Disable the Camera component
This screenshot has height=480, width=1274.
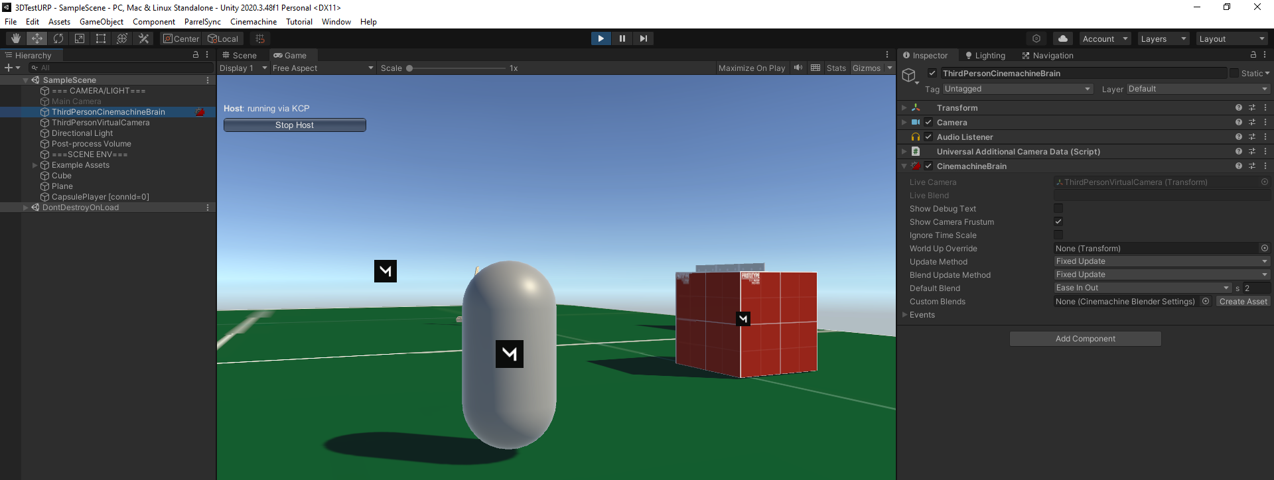pyautogui.click(x=928, y=122)
